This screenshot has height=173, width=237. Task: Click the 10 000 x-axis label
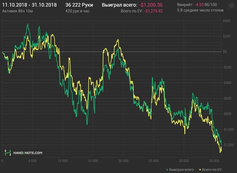click(x=63, y=161)
